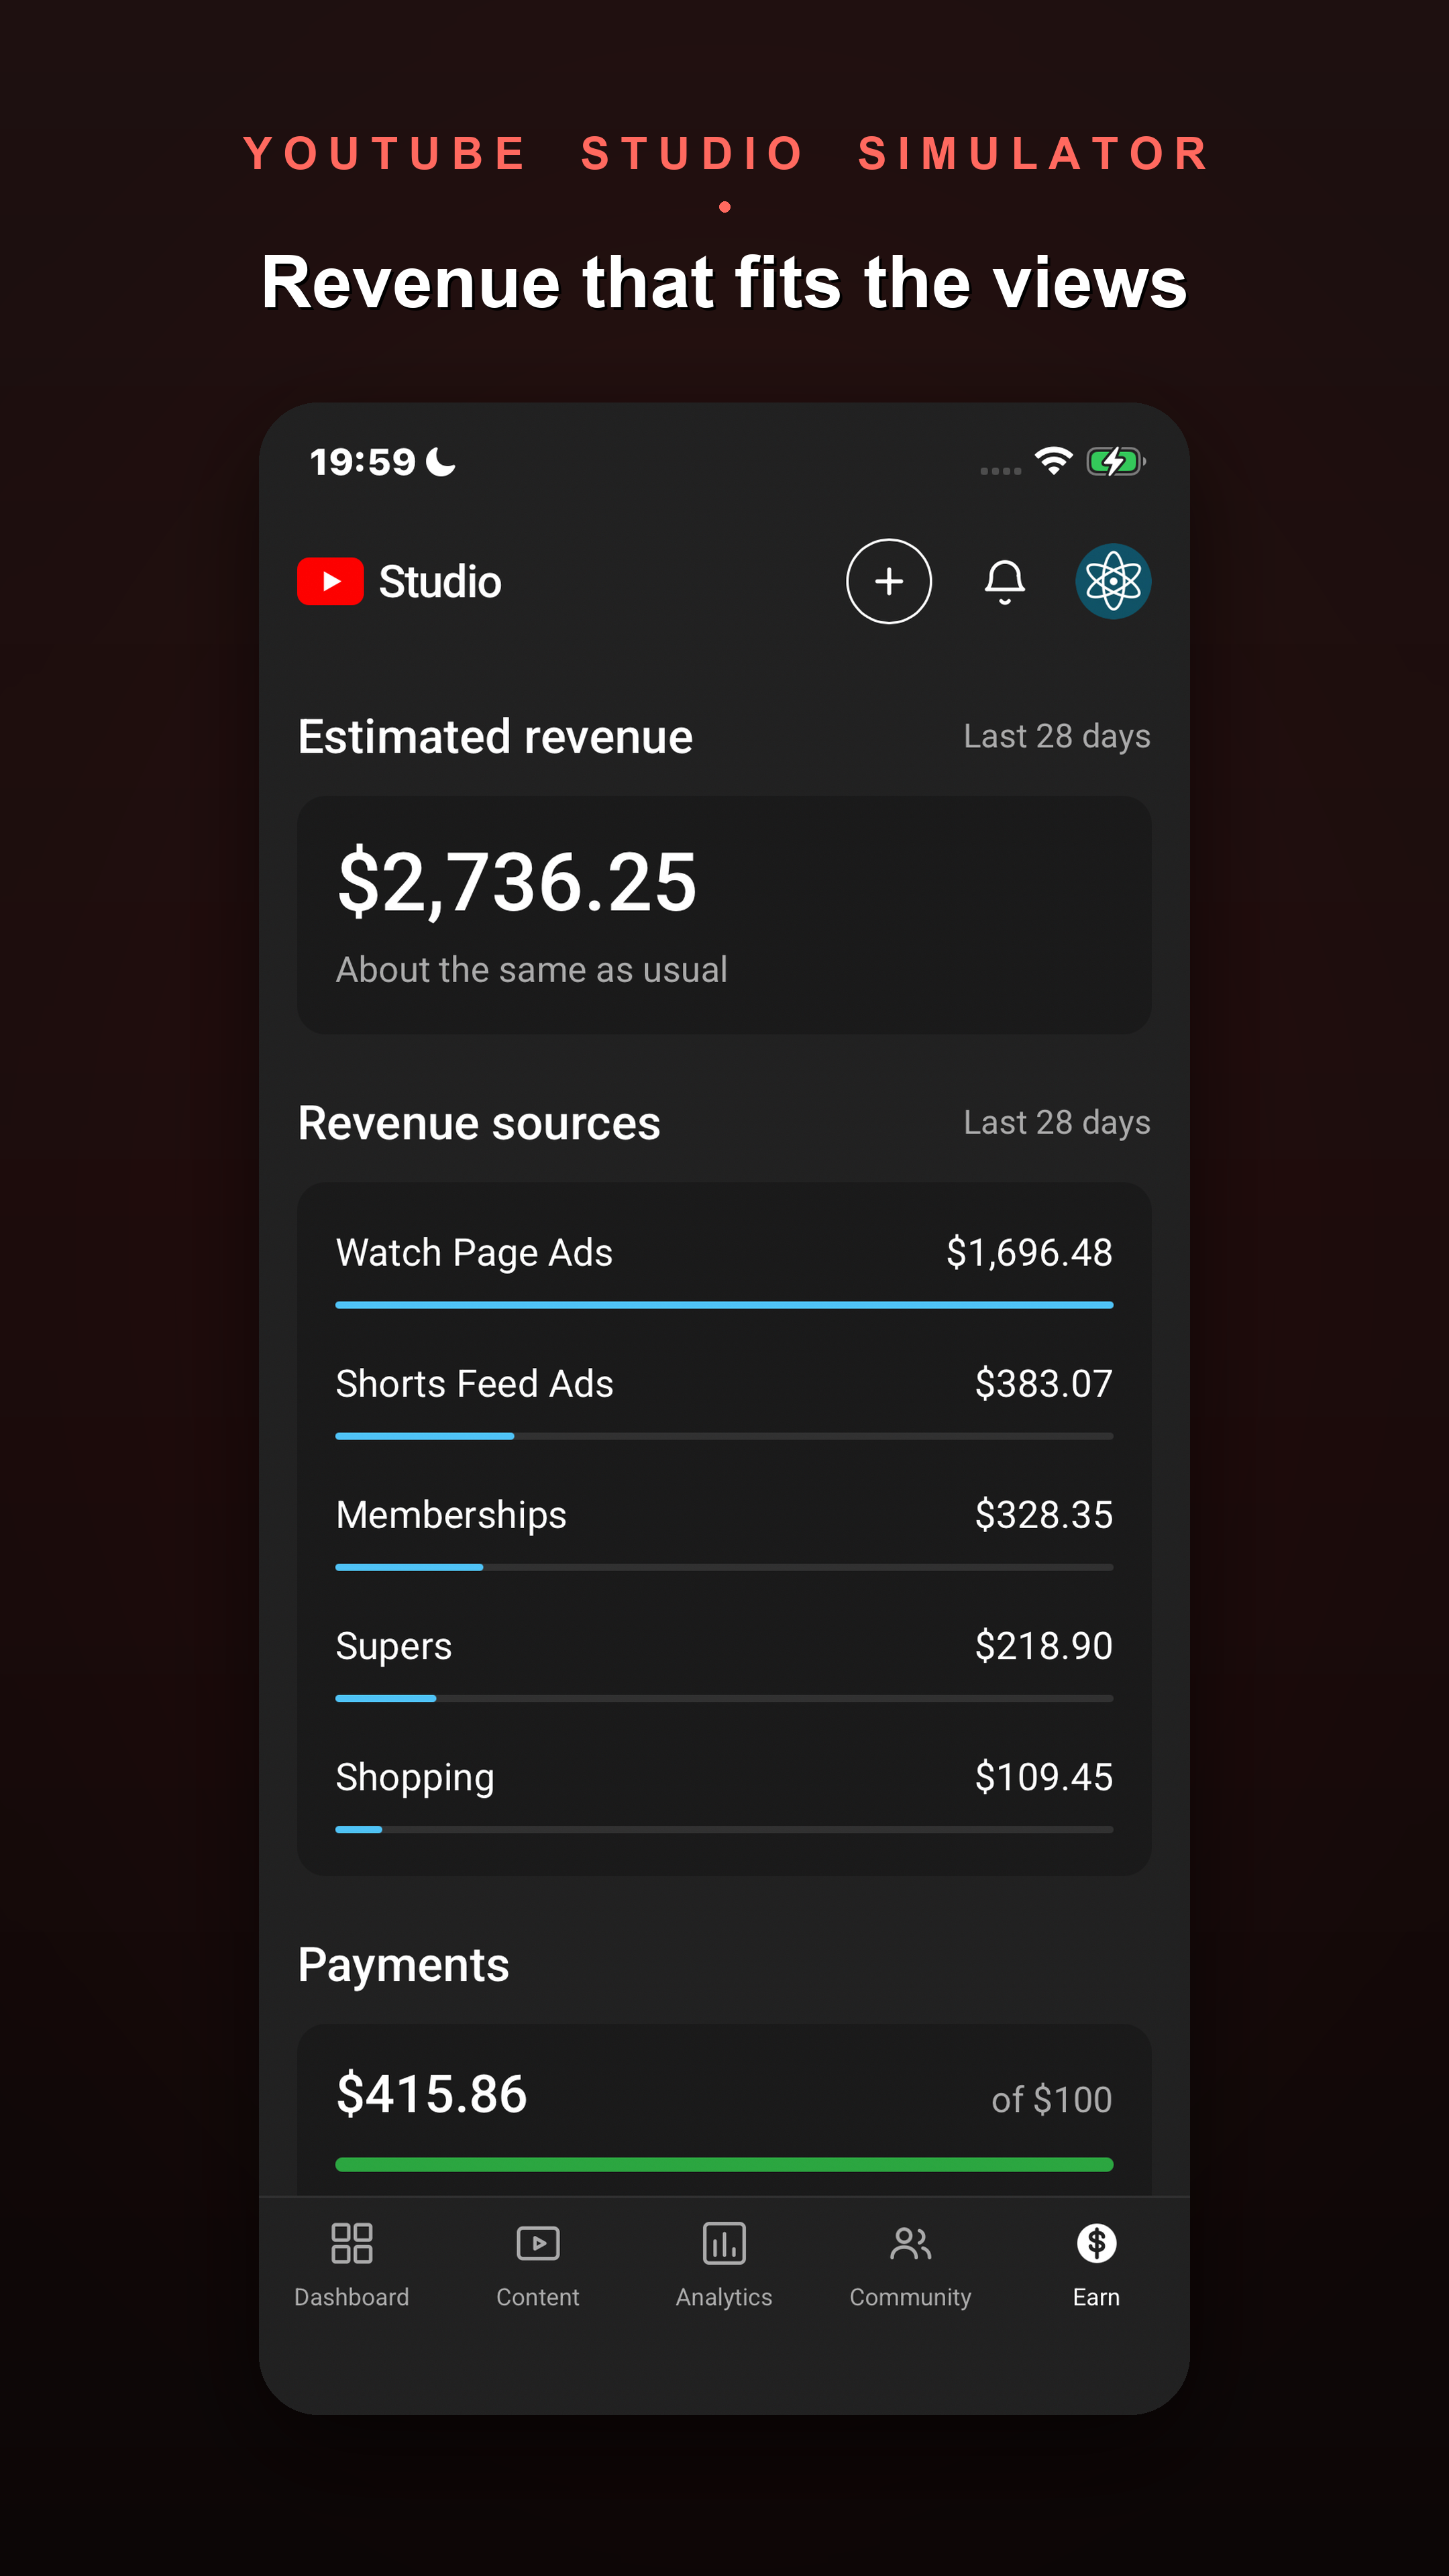Click the Shopping progress bar
The height and width of the screenshot is (2576, 1449).
tap(724, 1829)
